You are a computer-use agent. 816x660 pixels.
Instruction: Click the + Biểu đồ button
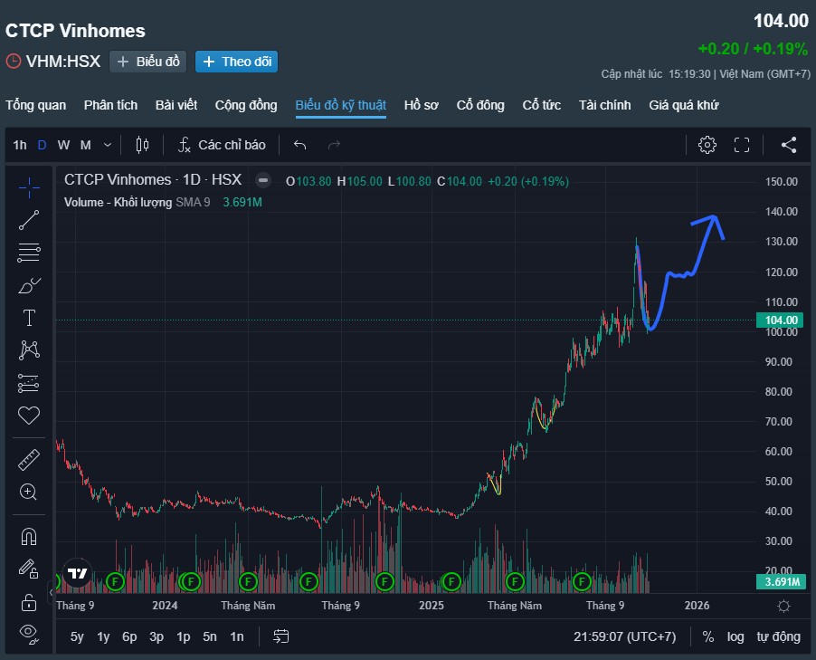coord(147,62)
